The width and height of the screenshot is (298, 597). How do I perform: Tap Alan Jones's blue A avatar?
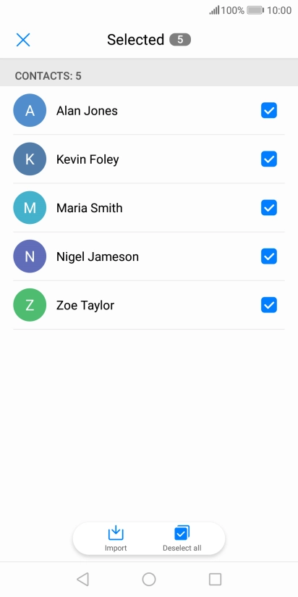30,110
